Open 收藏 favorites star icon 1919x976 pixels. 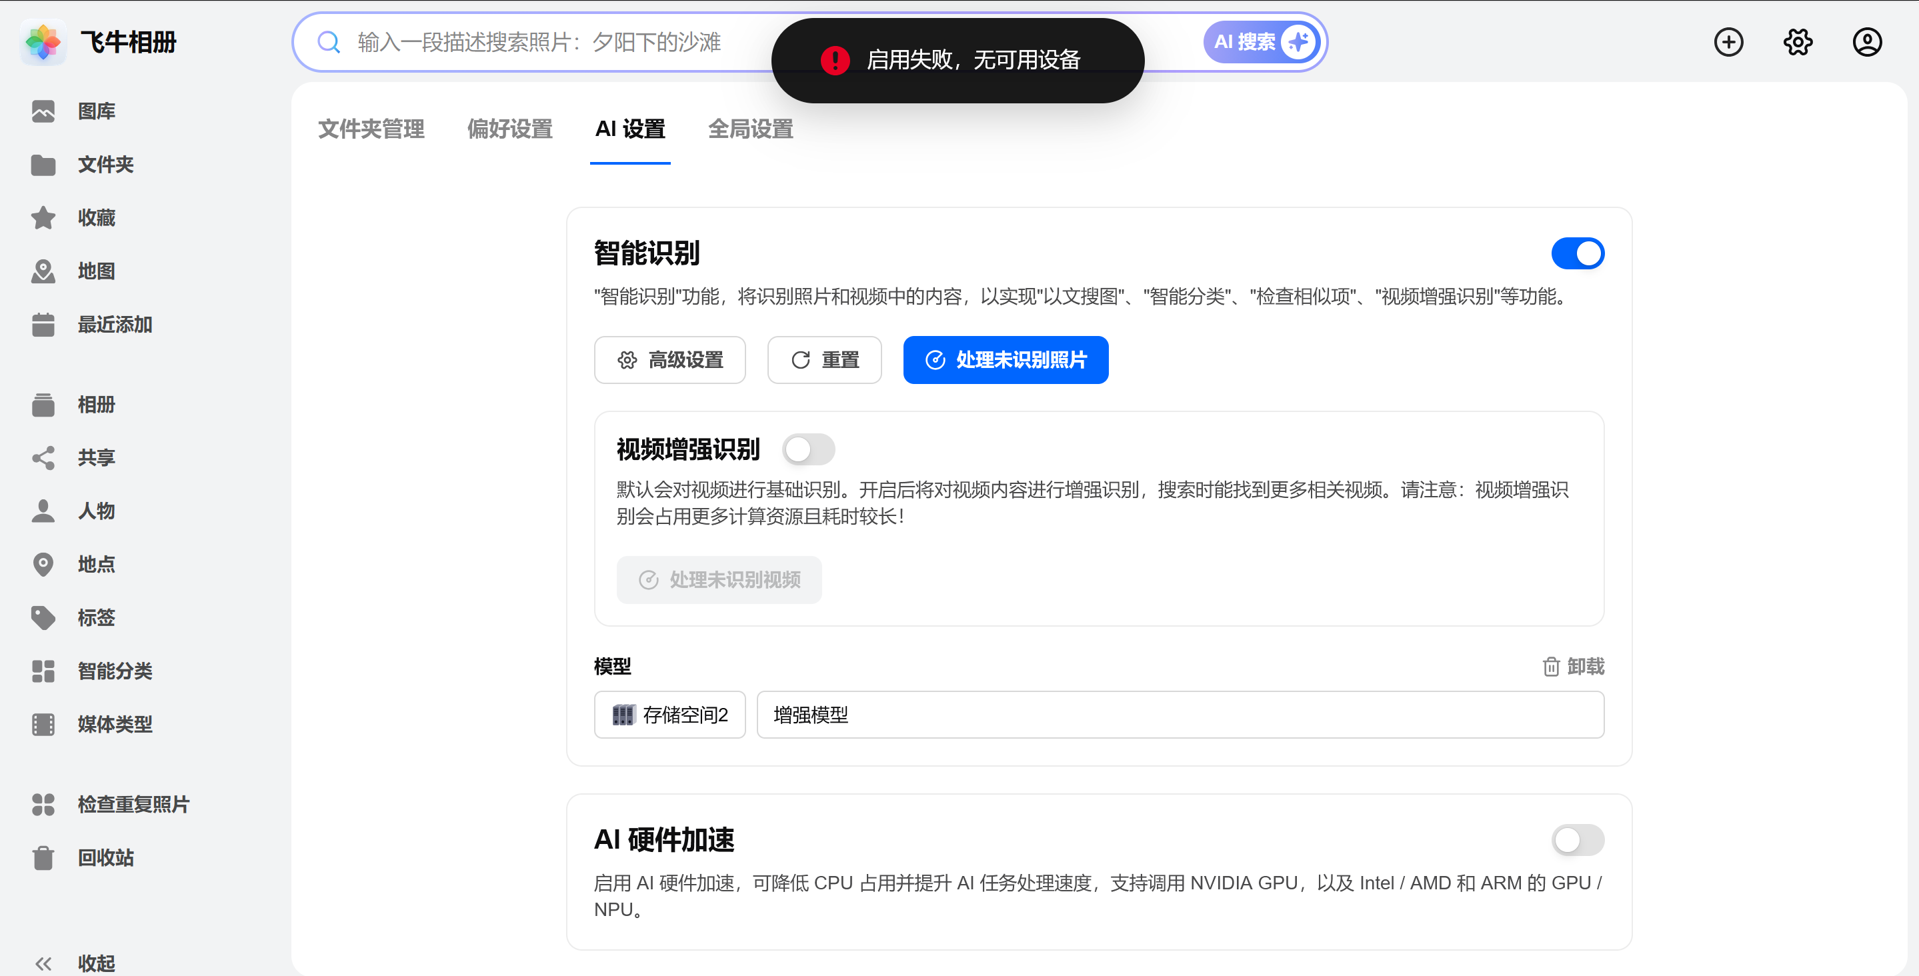tap(43, 217)
